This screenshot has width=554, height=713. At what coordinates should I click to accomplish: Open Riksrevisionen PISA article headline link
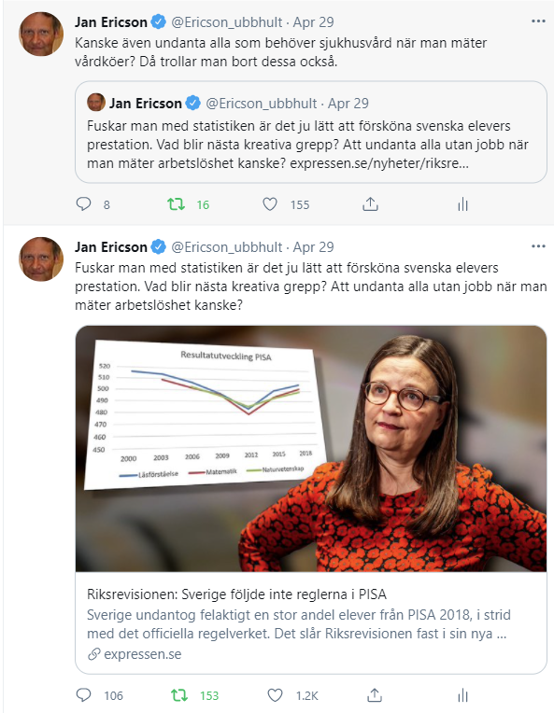click(x=236, y=594)
